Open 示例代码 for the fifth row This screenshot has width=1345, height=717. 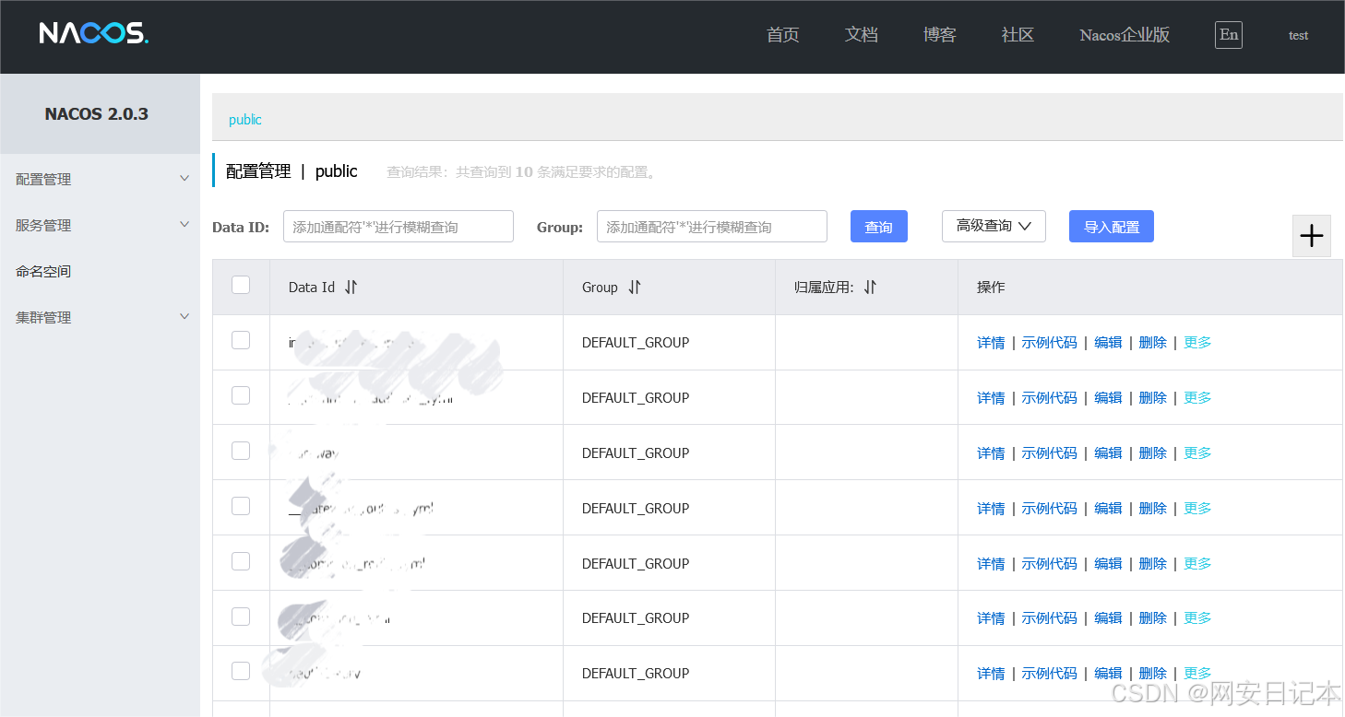(1049, 564)
